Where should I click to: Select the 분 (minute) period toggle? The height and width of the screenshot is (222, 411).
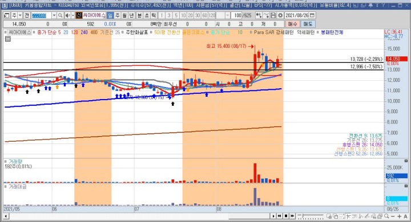pos(139,15)
